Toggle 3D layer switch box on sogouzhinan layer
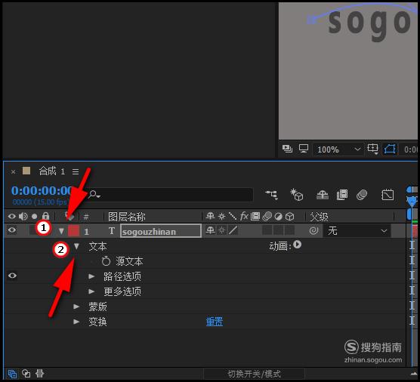The width and height of the screenshot is (420, 382). (289, 230)
